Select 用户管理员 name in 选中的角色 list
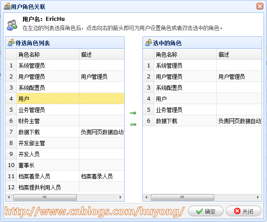Screen dimensions: 267x222 click(169, 77)
